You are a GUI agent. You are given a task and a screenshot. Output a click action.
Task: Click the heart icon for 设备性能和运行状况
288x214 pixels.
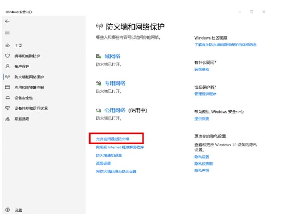click(7, 108)
